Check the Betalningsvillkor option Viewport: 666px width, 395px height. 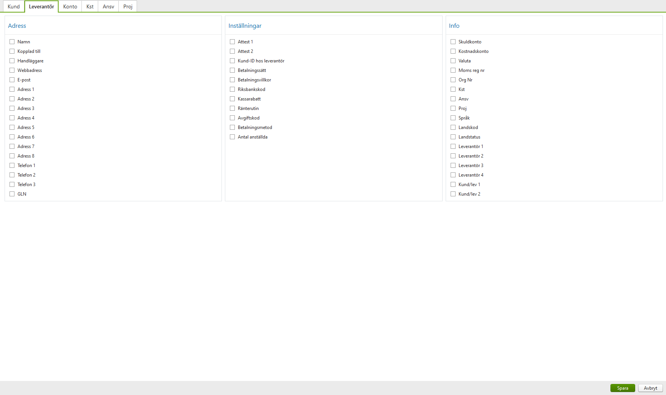point(233,80)
